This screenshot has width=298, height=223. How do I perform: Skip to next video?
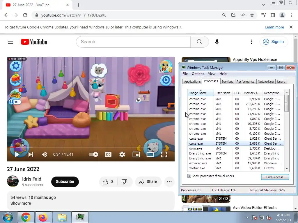[x=31, y=154]
